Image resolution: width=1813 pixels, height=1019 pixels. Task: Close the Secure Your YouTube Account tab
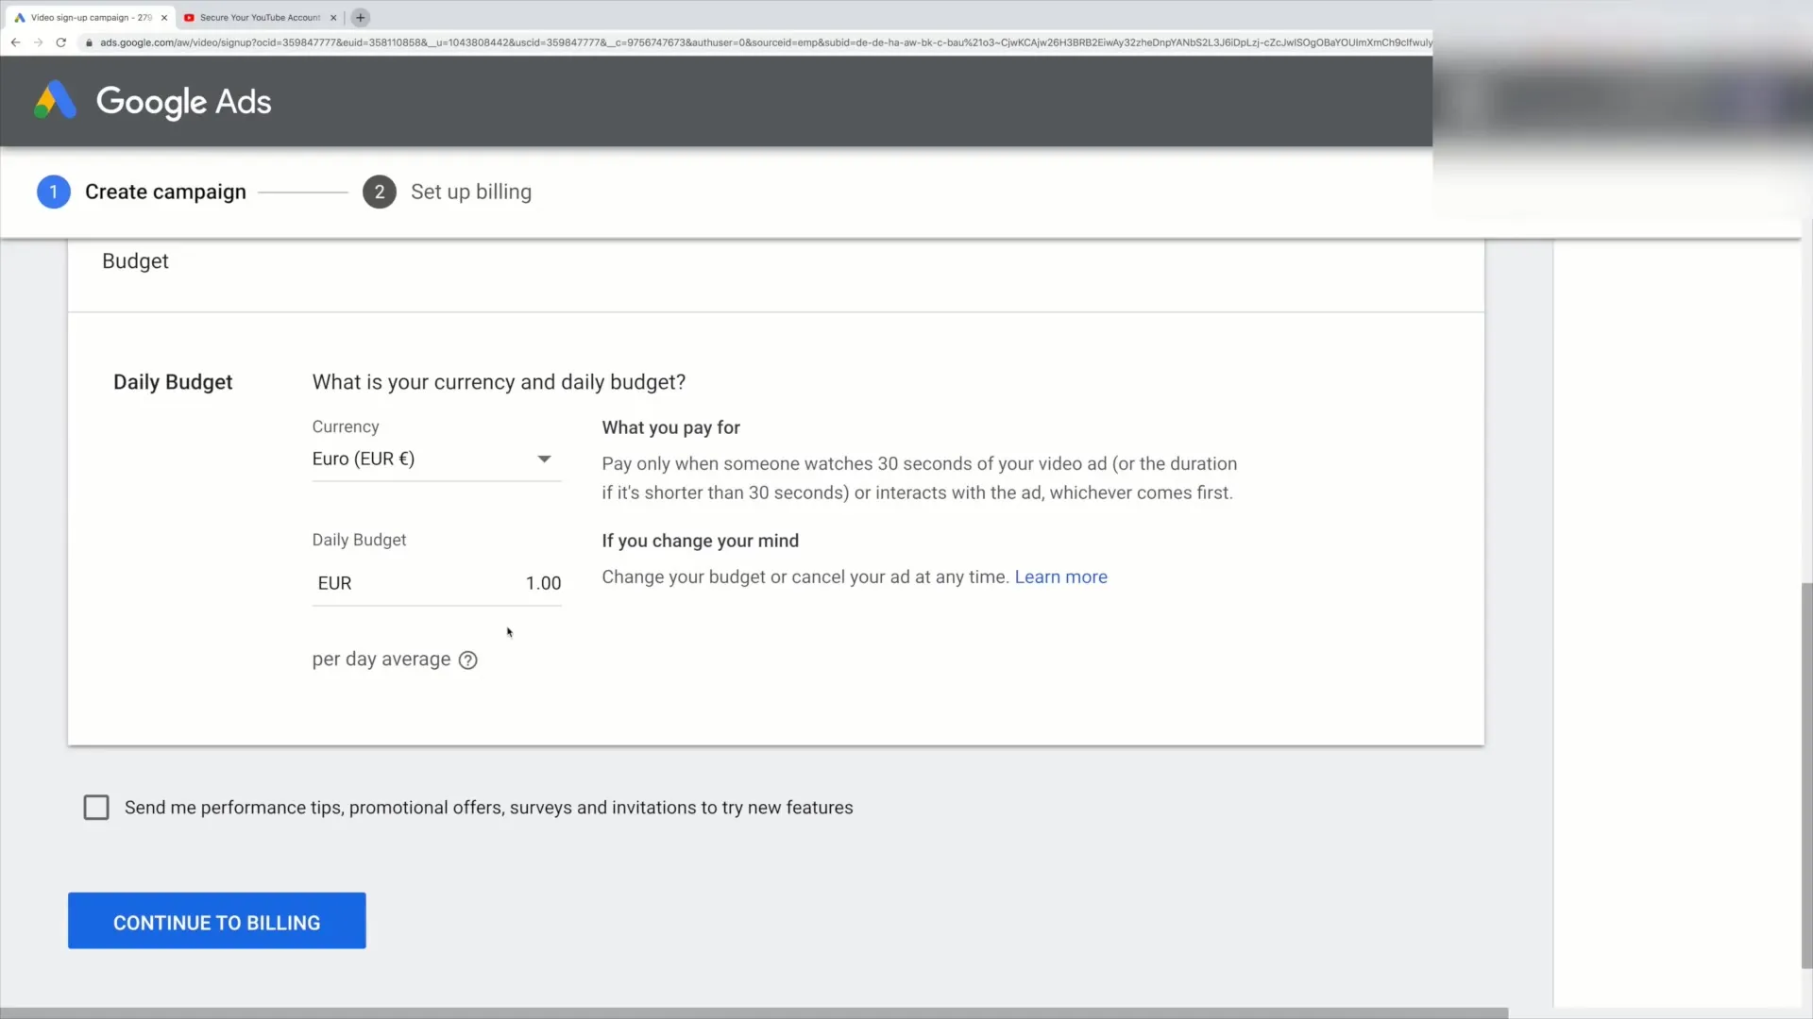coord(333,18)
